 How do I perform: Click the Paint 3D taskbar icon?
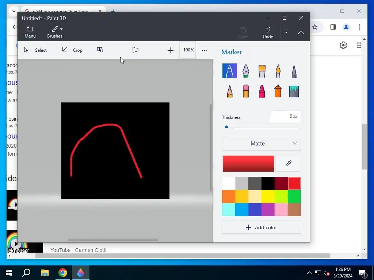(x=81, y=273)
